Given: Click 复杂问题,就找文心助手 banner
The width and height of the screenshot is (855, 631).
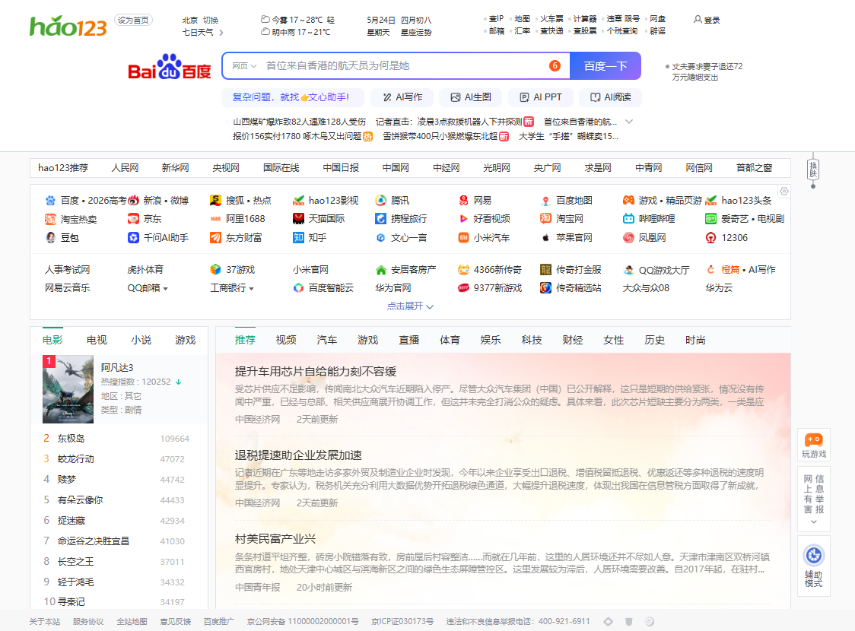Looking at the screenshot, I should tap(293, 97).
